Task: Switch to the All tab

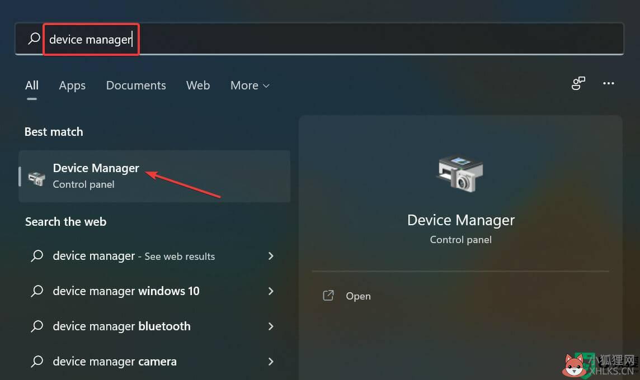Action: (32, 85)
